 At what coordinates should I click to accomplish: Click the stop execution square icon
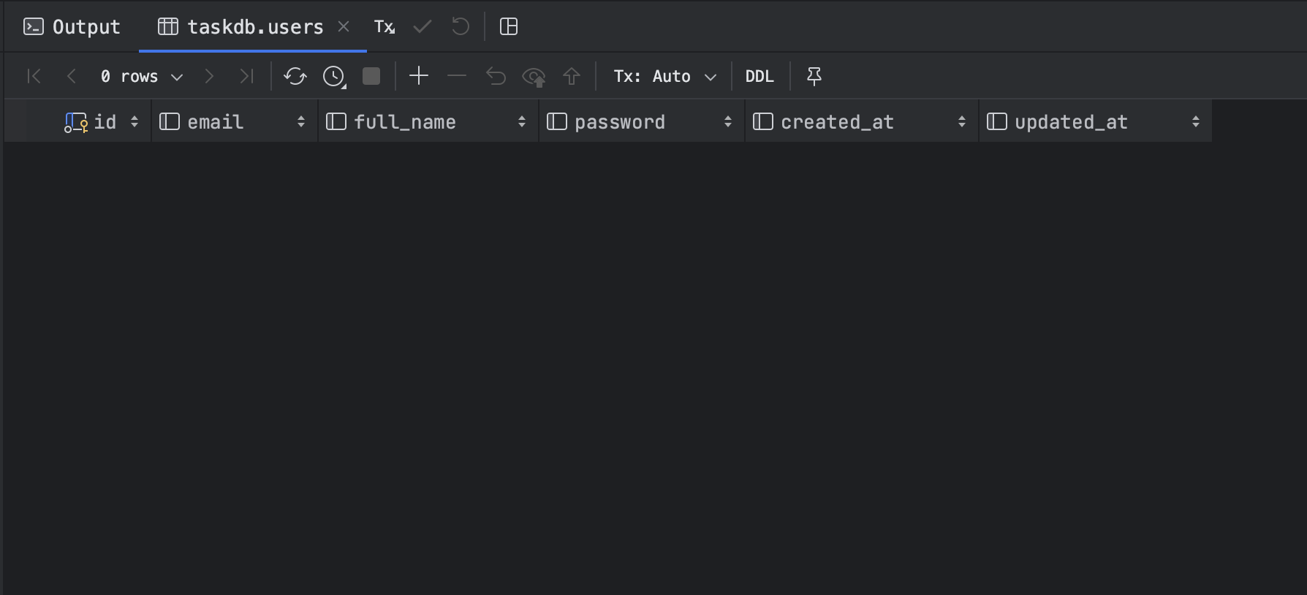pos(371,76)
